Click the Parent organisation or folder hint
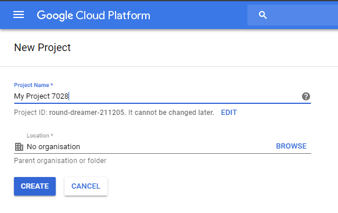This screenshot has width=338, height=213. click(60, 161)
